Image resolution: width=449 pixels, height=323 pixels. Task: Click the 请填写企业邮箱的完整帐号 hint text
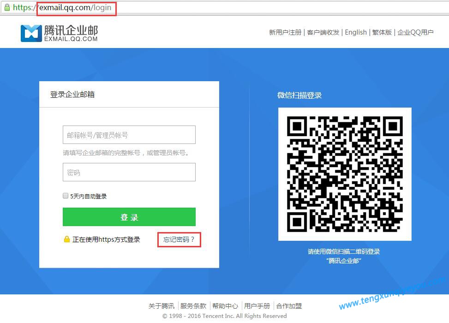click(126, 153)
